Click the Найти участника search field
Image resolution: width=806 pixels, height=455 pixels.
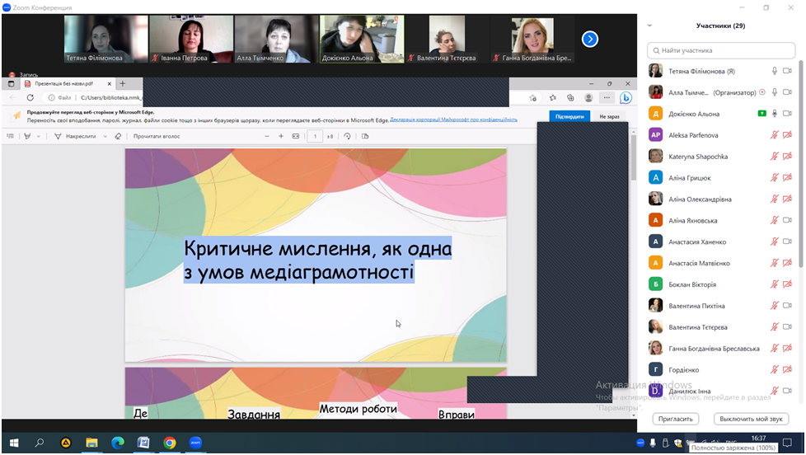719,50
